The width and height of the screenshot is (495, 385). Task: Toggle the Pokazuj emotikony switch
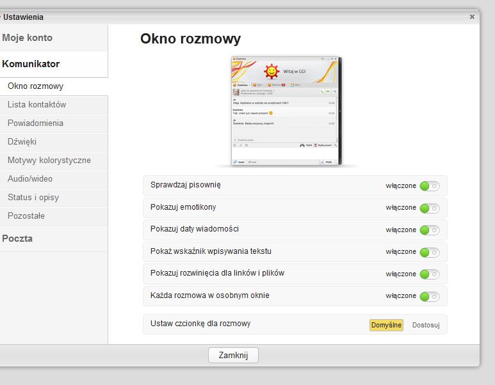(x=429, y=208)
